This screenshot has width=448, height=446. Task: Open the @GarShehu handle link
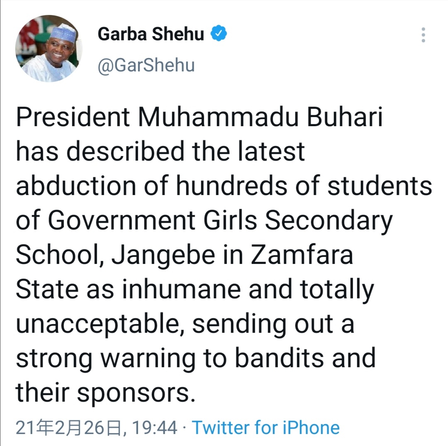[146, 65]
